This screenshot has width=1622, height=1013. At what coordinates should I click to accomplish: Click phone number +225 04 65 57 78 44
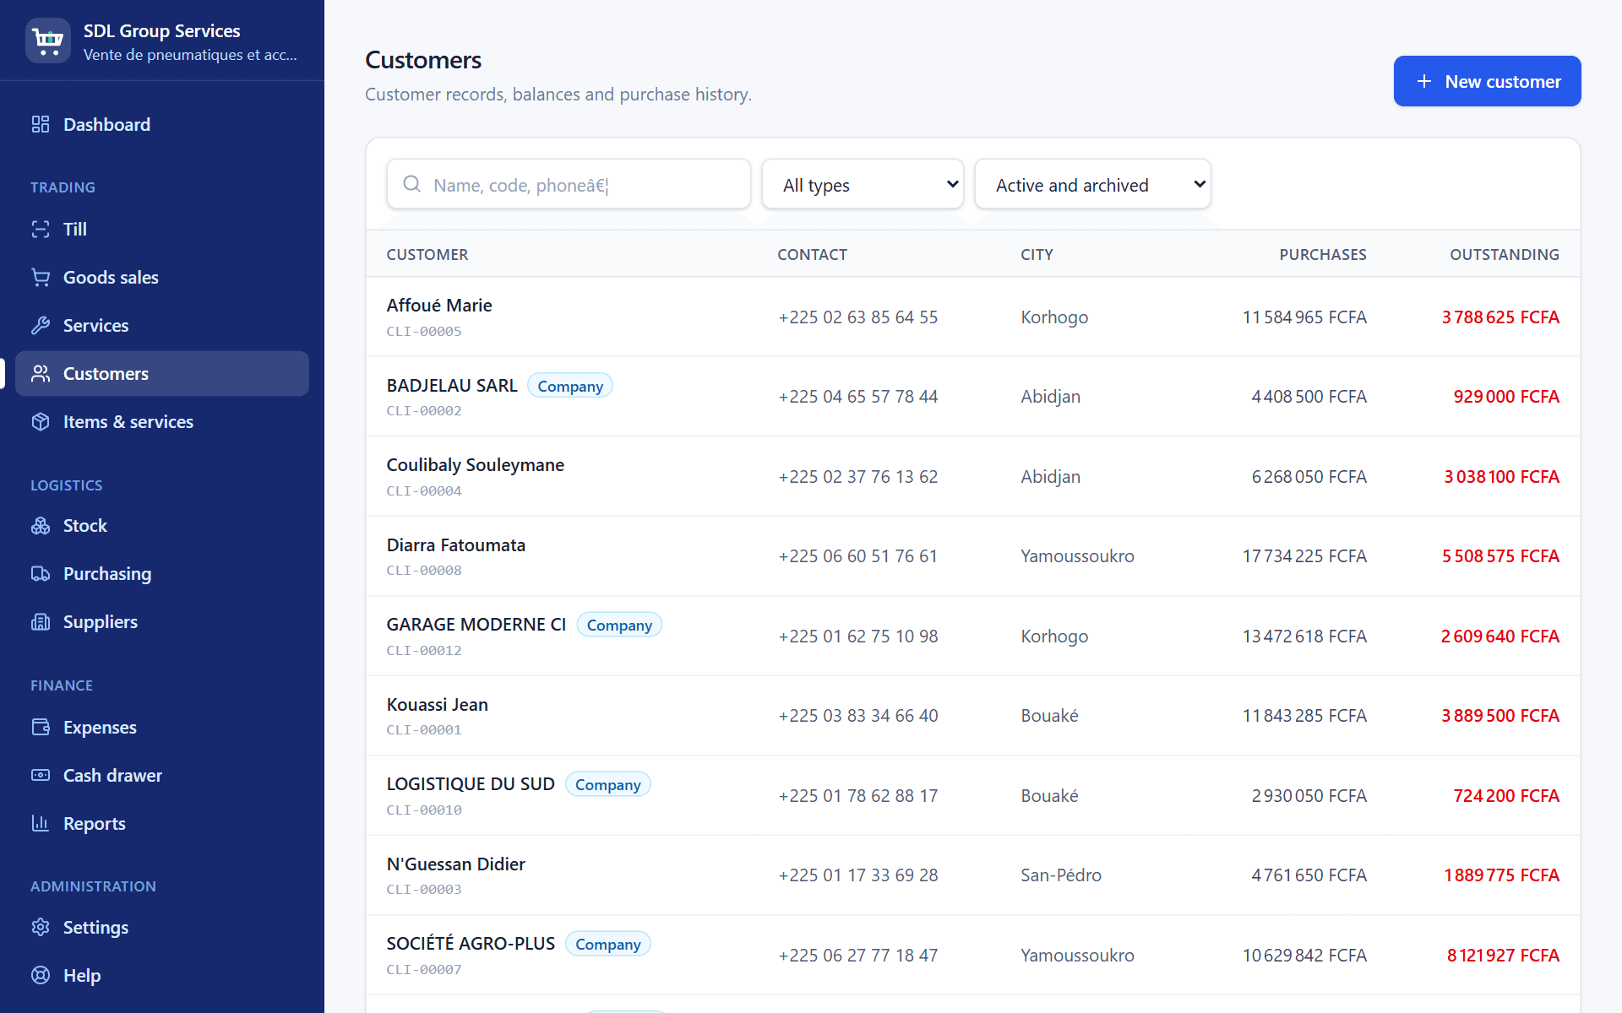[858, 397]
